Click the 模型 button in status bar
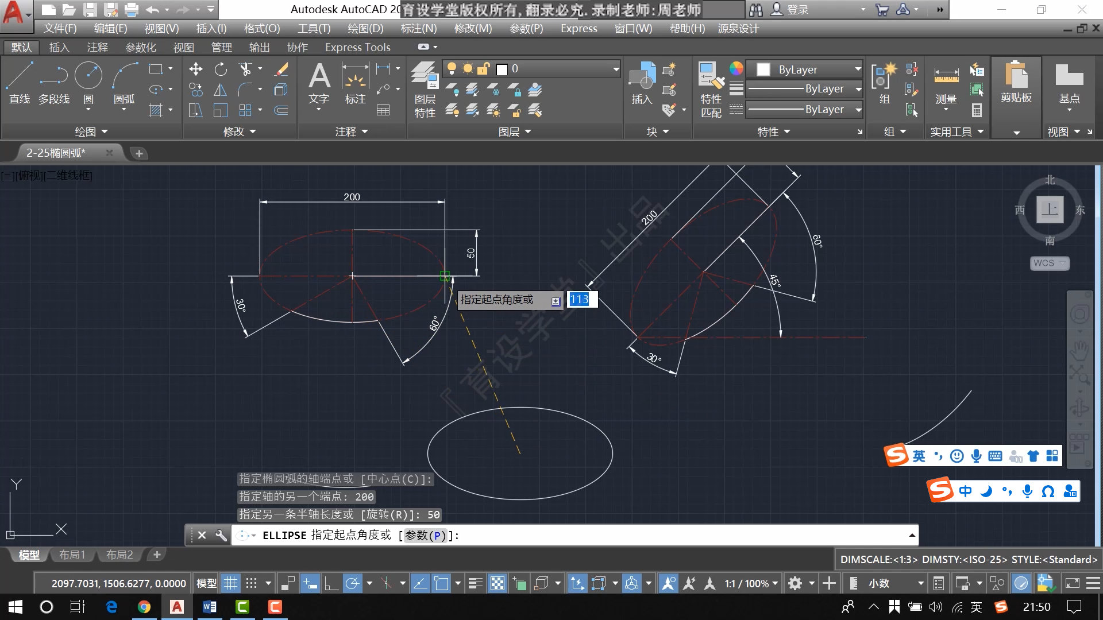This screenshot has height=620, width=1103. pos(206,584)
